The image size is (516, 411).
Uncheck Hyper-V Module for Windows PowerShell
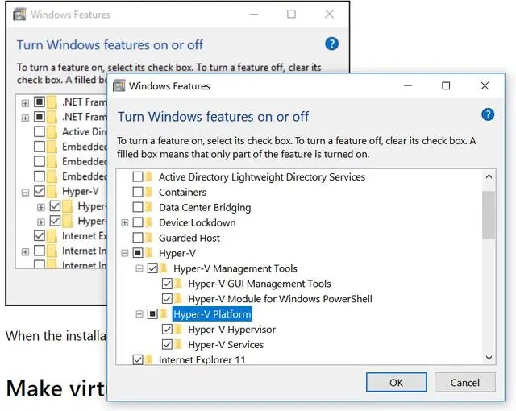(167, 298)
